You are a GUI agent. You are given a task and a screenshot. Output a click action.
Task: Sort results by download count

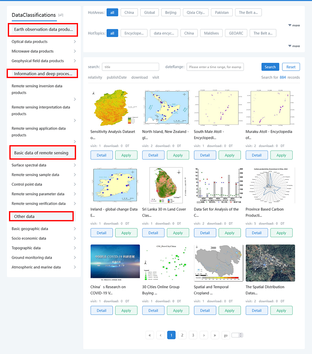click(x=139, y=77)
